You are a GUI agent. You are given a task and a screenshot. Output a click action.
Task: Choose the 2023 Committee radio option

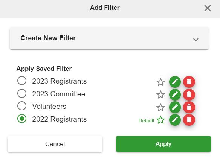click(22, 93)
